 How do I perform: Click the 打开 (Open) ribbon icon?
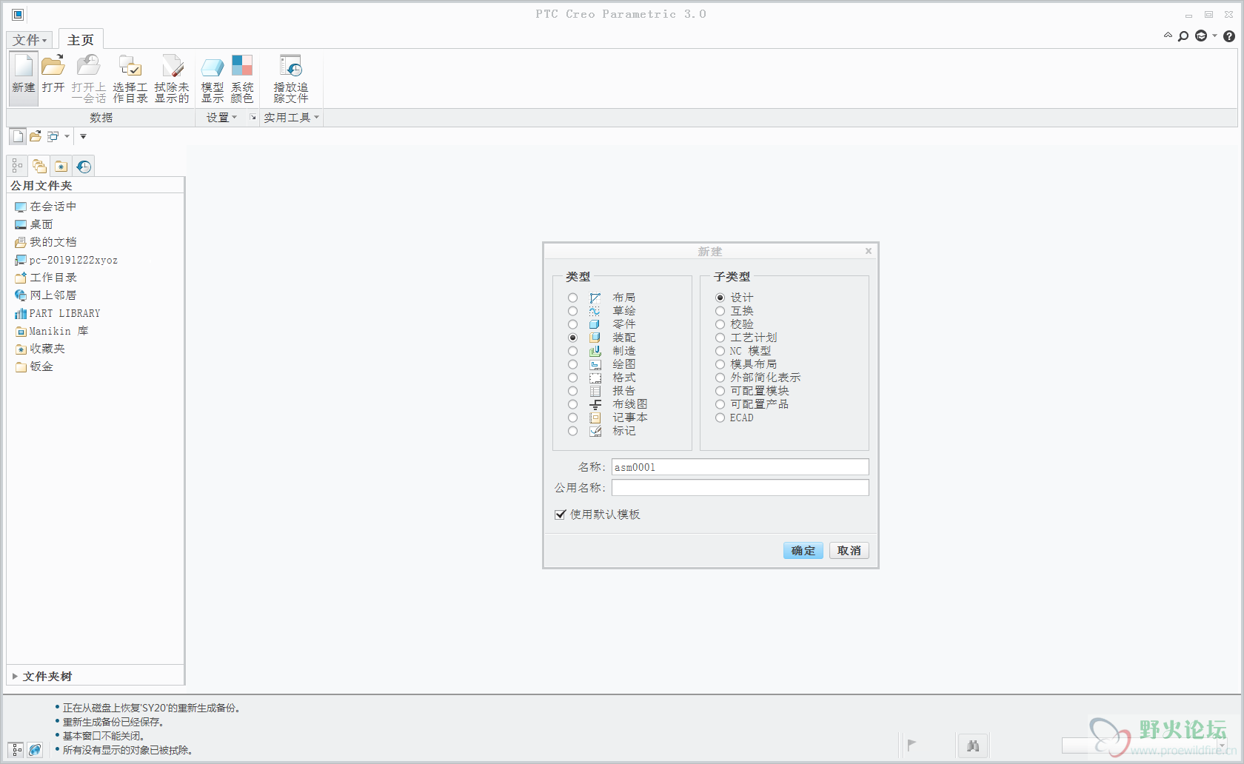point(53,74)
